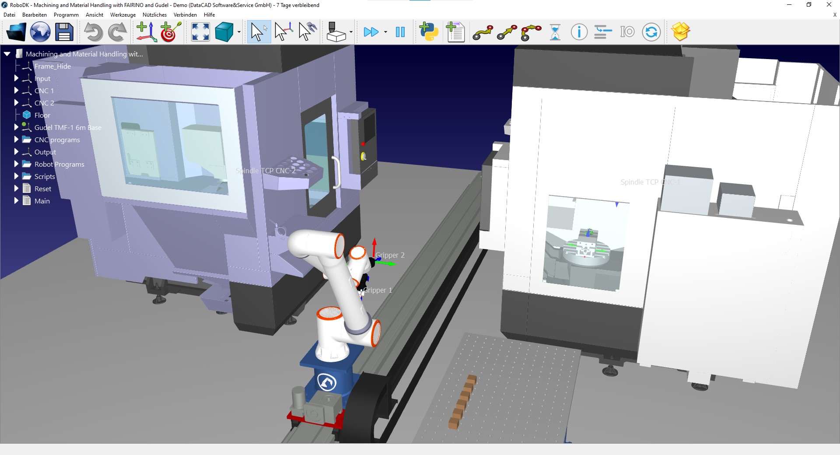The height and width of the screenshot is (455, 840).
Task: Add a reference frame from the toolbar
Action: pyautogui.click(x=147, y=32)
